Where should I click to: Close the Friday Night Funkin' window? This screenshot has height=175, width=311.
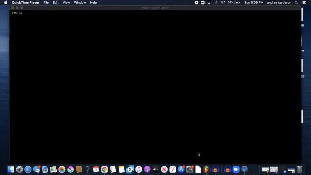12,8
